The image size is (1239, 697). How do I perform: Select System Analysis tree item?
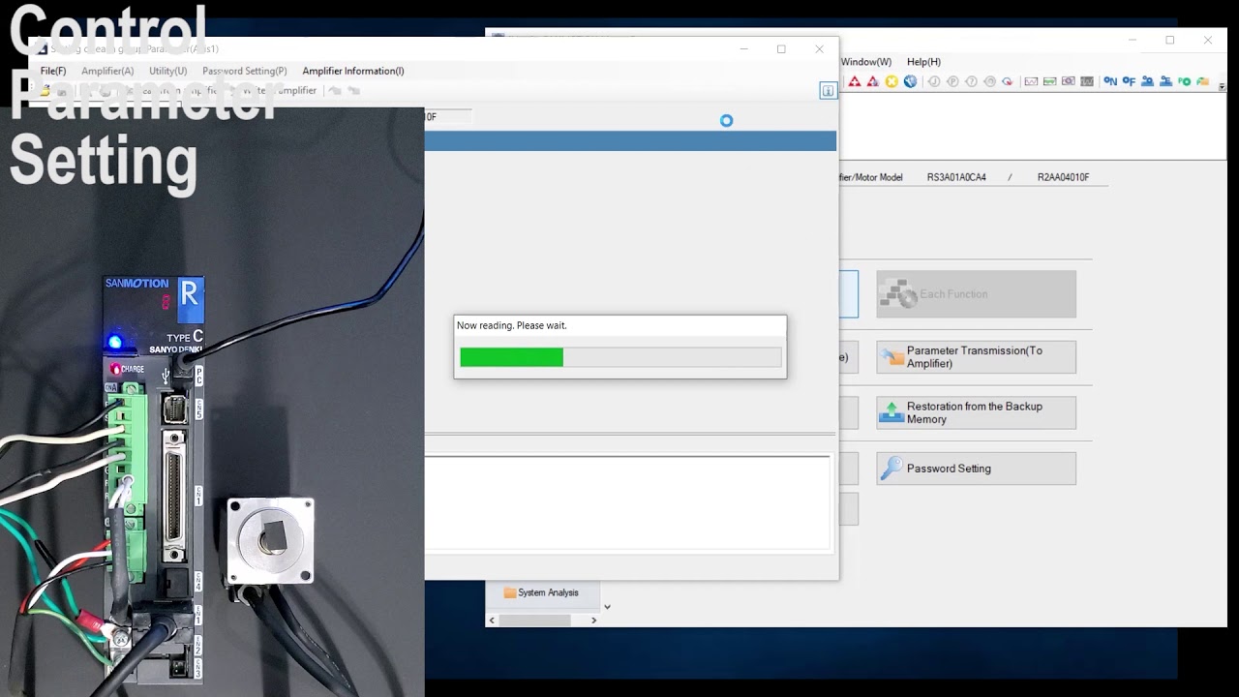tap(540, 592)
